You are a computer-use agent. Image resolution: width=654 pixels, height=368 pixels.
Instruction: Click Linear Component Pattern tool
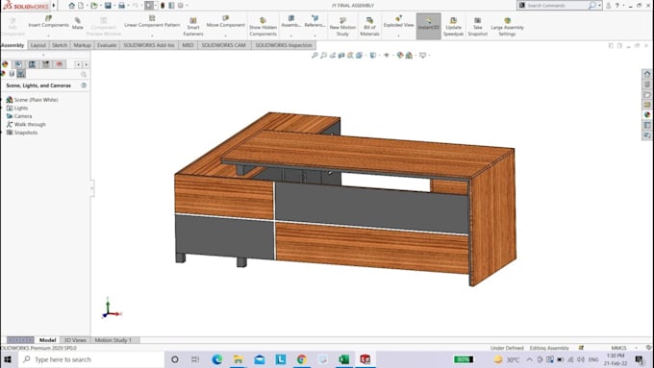(x=152, y=22)
